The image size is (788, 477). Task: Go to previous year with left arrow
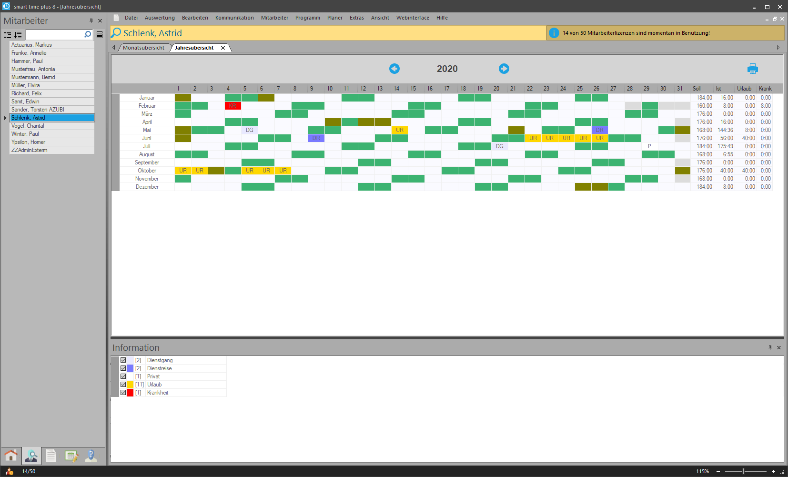[394, 69]
